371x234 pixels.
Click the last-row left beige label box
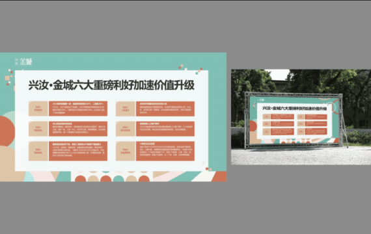coord(38,151)
